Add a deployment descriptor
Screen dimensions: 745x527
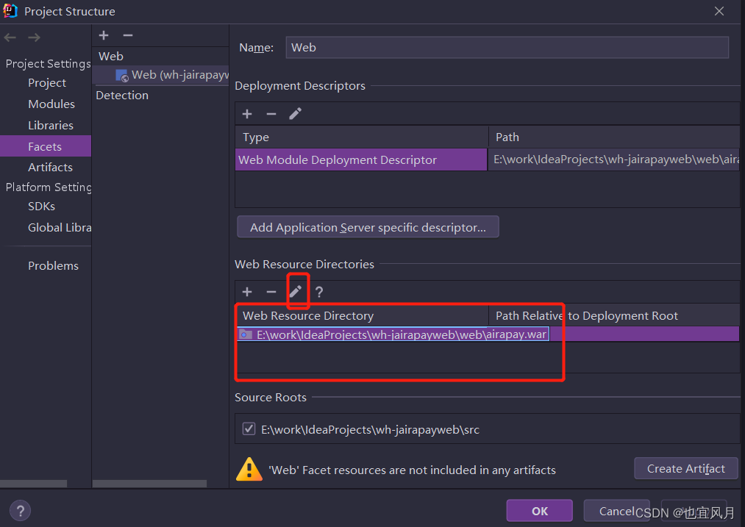pyautogui.click(x=247, y=114)
